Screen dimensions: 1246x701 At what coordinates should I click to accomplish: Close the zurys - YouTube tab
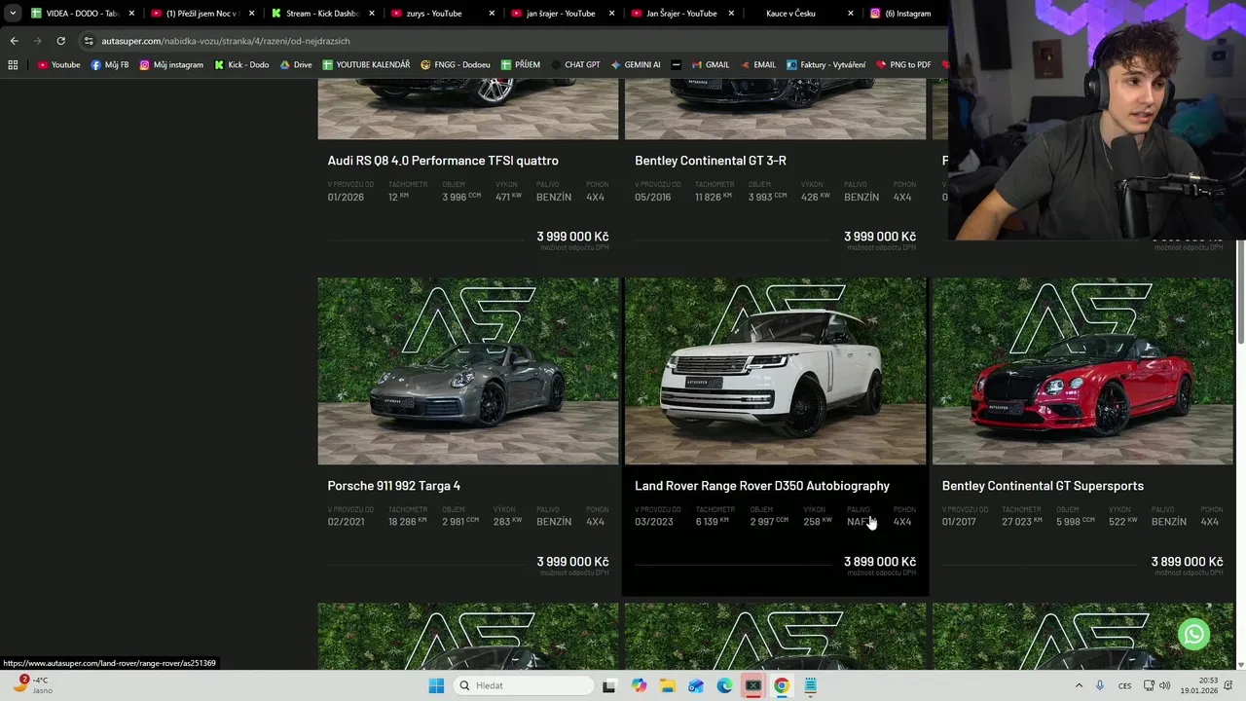point(492,14)
